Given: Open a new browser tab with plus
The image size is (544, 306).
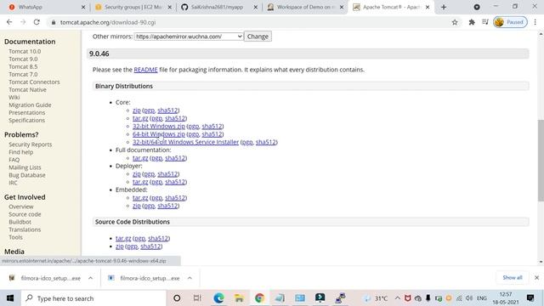Looking at the screenshot, I should [x=444, y=7].
